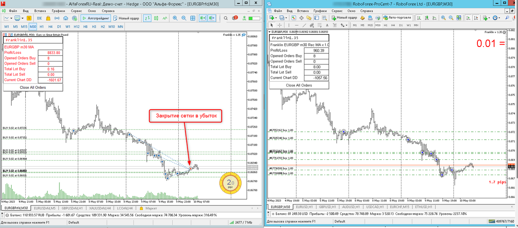Expand the chart template dropdown in AlfaForex
The width and height of the screenshot is (518, 228).
pos(22,18)
